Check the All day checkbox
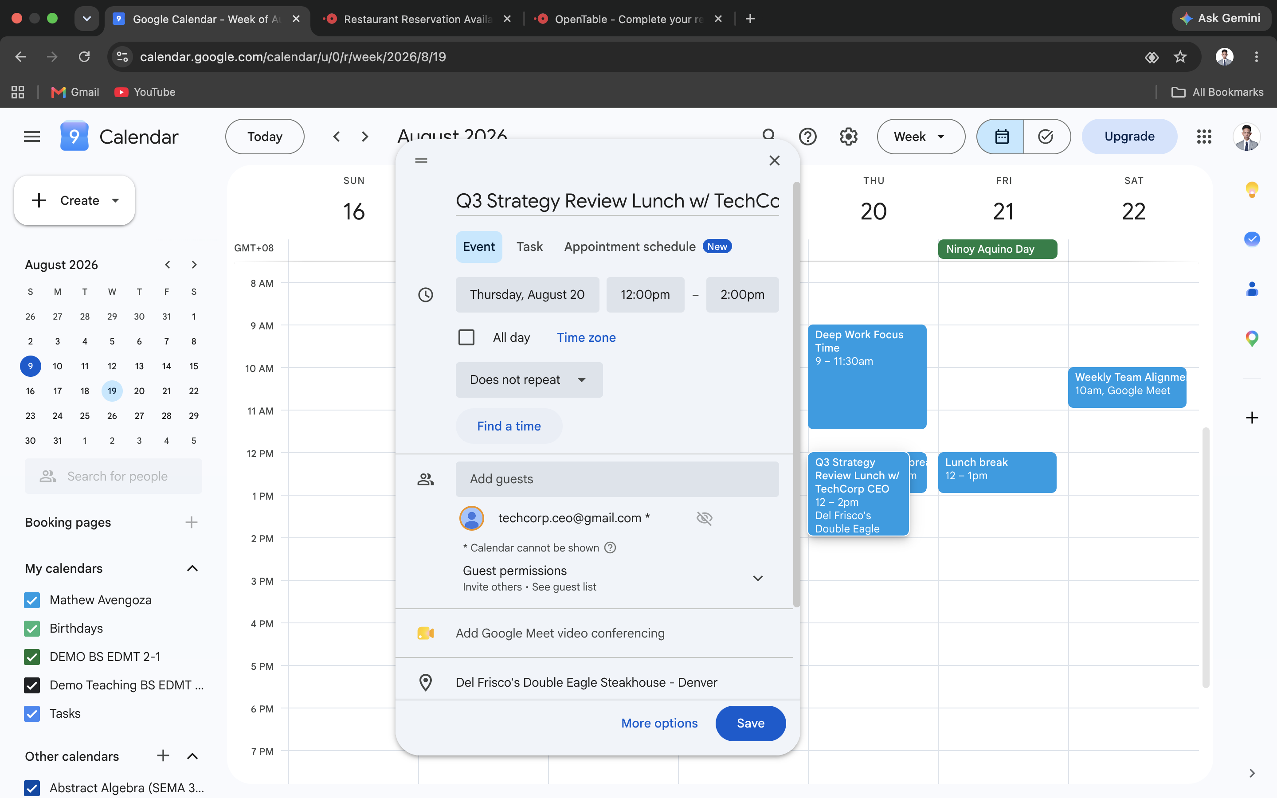The width and height of the screenshot is (1277, 798). [466, 337]
